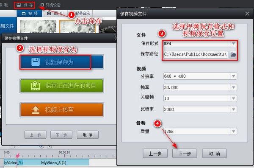This screenshot has height=168, width=254.
Task: Open the Bitrate (比特率) 2000 dropdown
Action: (200, 109)
